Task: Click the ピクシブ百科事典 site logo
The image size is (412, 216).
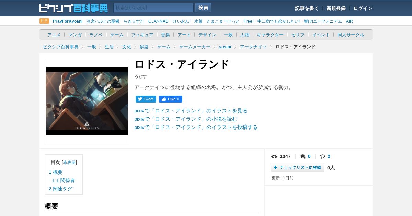Action: coord(73,8)
